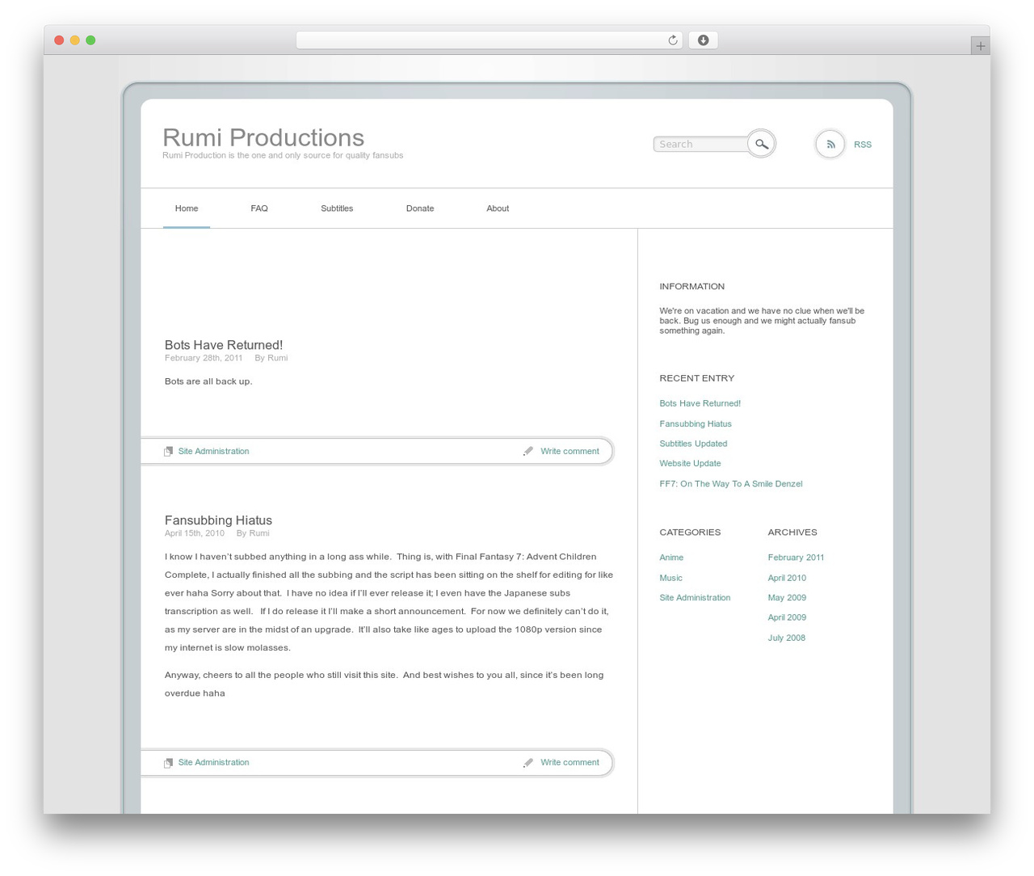Open the February 2011 archive
Screen dimensions: 1034x876
(x=796, y=558)
